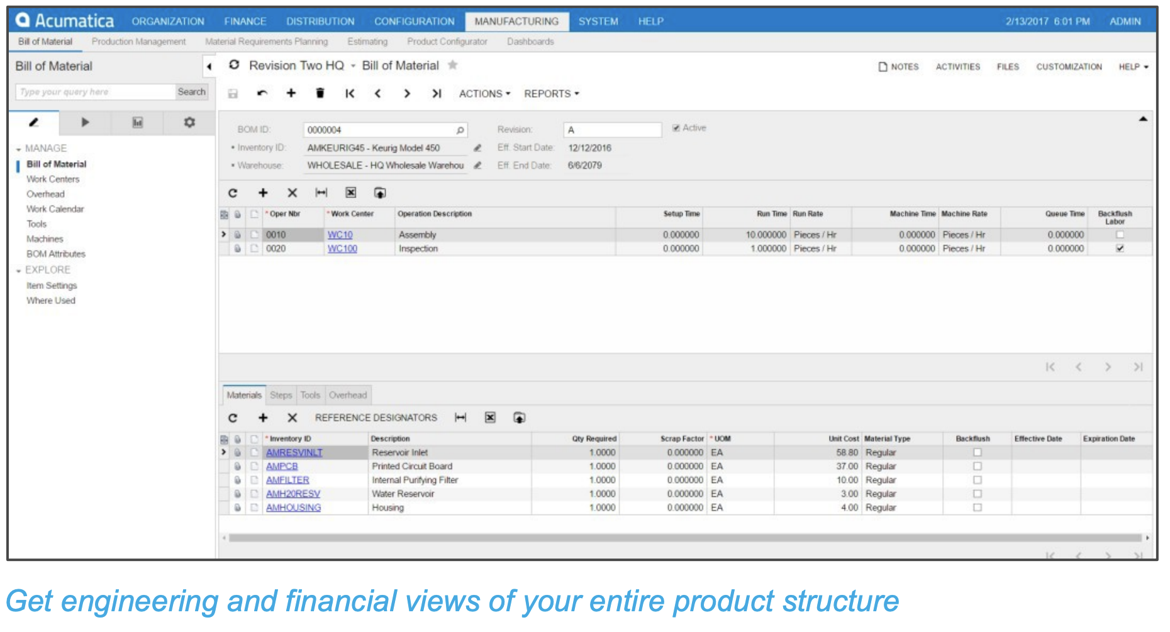Image resolution: width=1170 pixels, height=632 pixels.
Task: Toggle Backflush for Internal Purifying Filter
Action: (977, 480)
